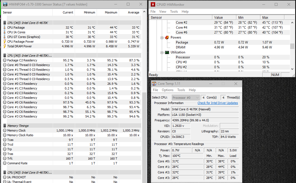
Task: Open the File menu in HWMonitor
Action: (153, 12)
